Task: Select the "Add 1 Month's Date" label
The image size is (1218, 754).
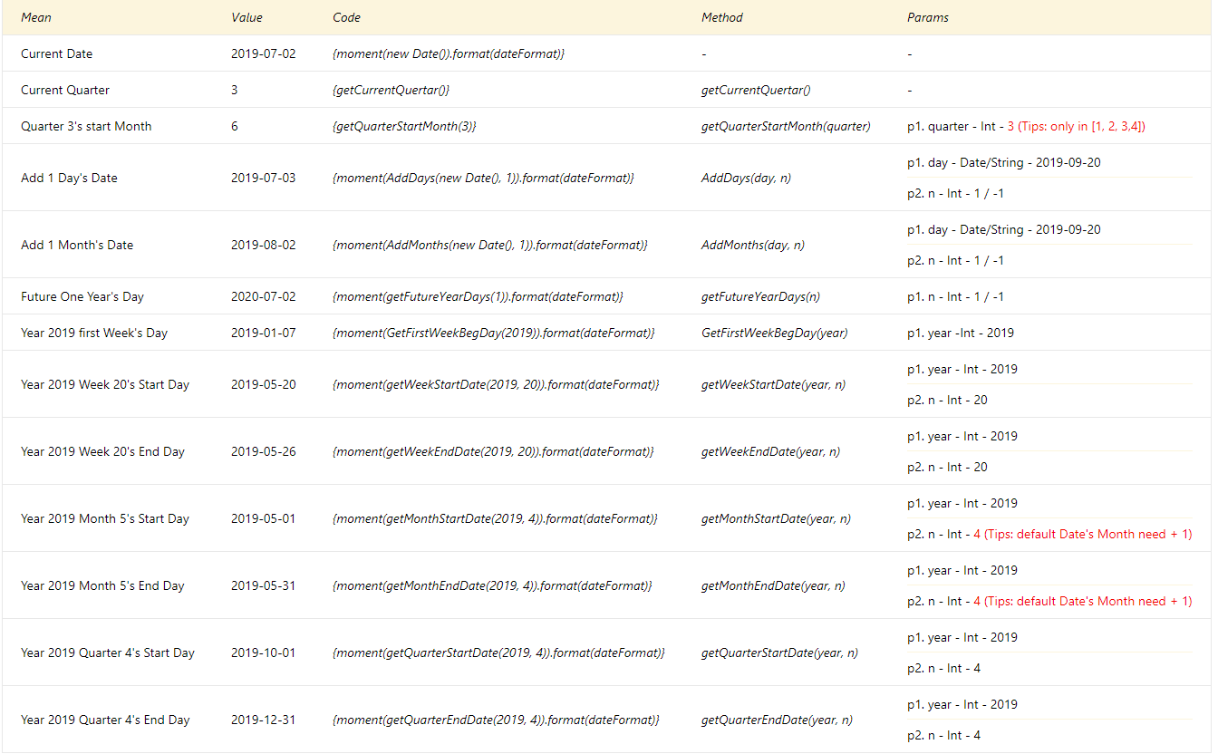Action: click(x=77, y=245)
